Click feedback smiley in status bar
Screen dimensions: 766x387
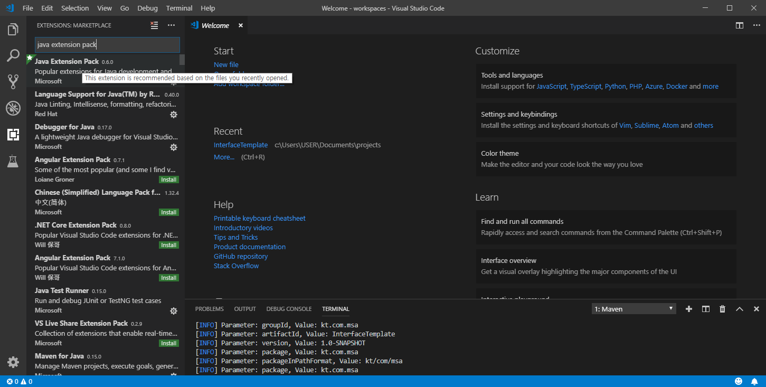pyautogui.click(x=739, y=381)
